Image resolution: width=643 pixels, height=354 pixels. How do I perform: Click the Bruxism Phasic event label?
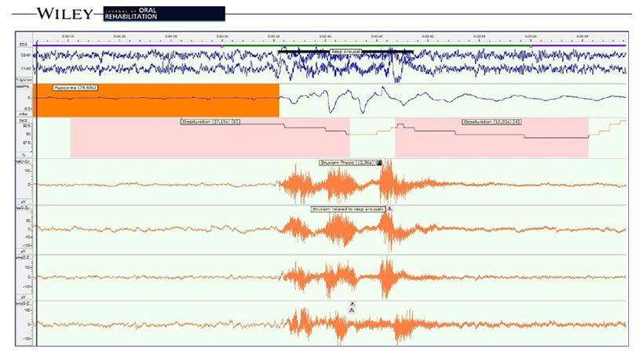pyautogui.click(x=347, y=163)
